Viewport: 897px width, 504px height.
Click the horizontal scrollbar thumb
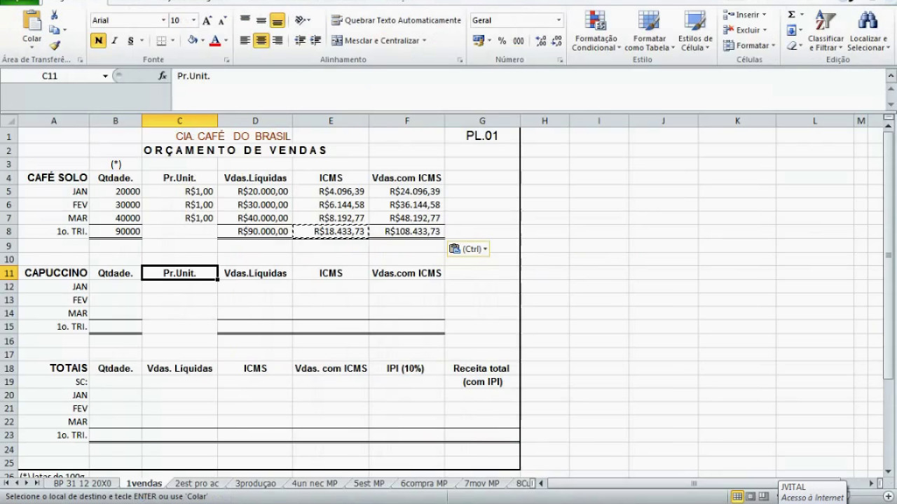(694, 484)
